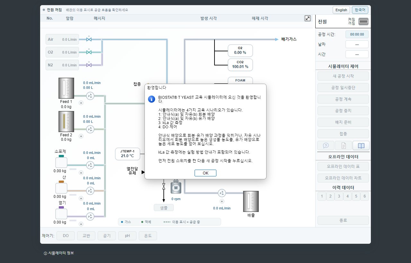Confirm the welcome dialog with OK

point(205,173)
